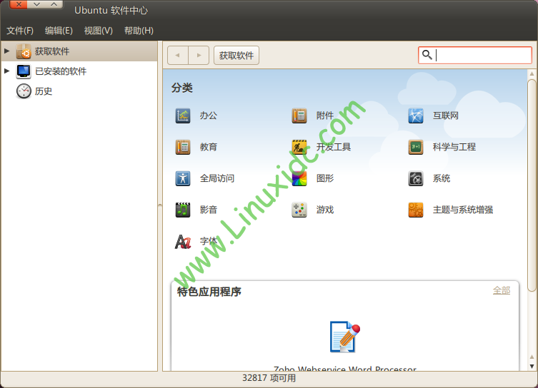Open the 办公 office category icon

tap(183, 116)
